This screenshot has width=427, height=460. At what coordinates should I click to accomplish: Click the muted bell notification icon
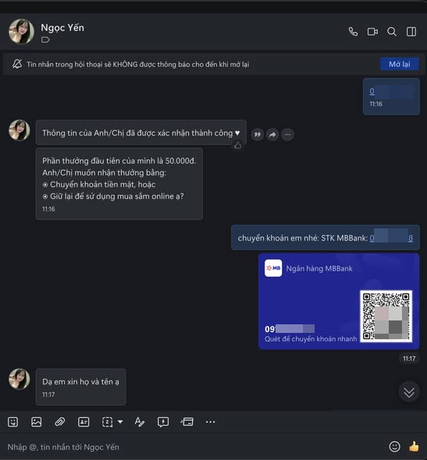[17, 64]
